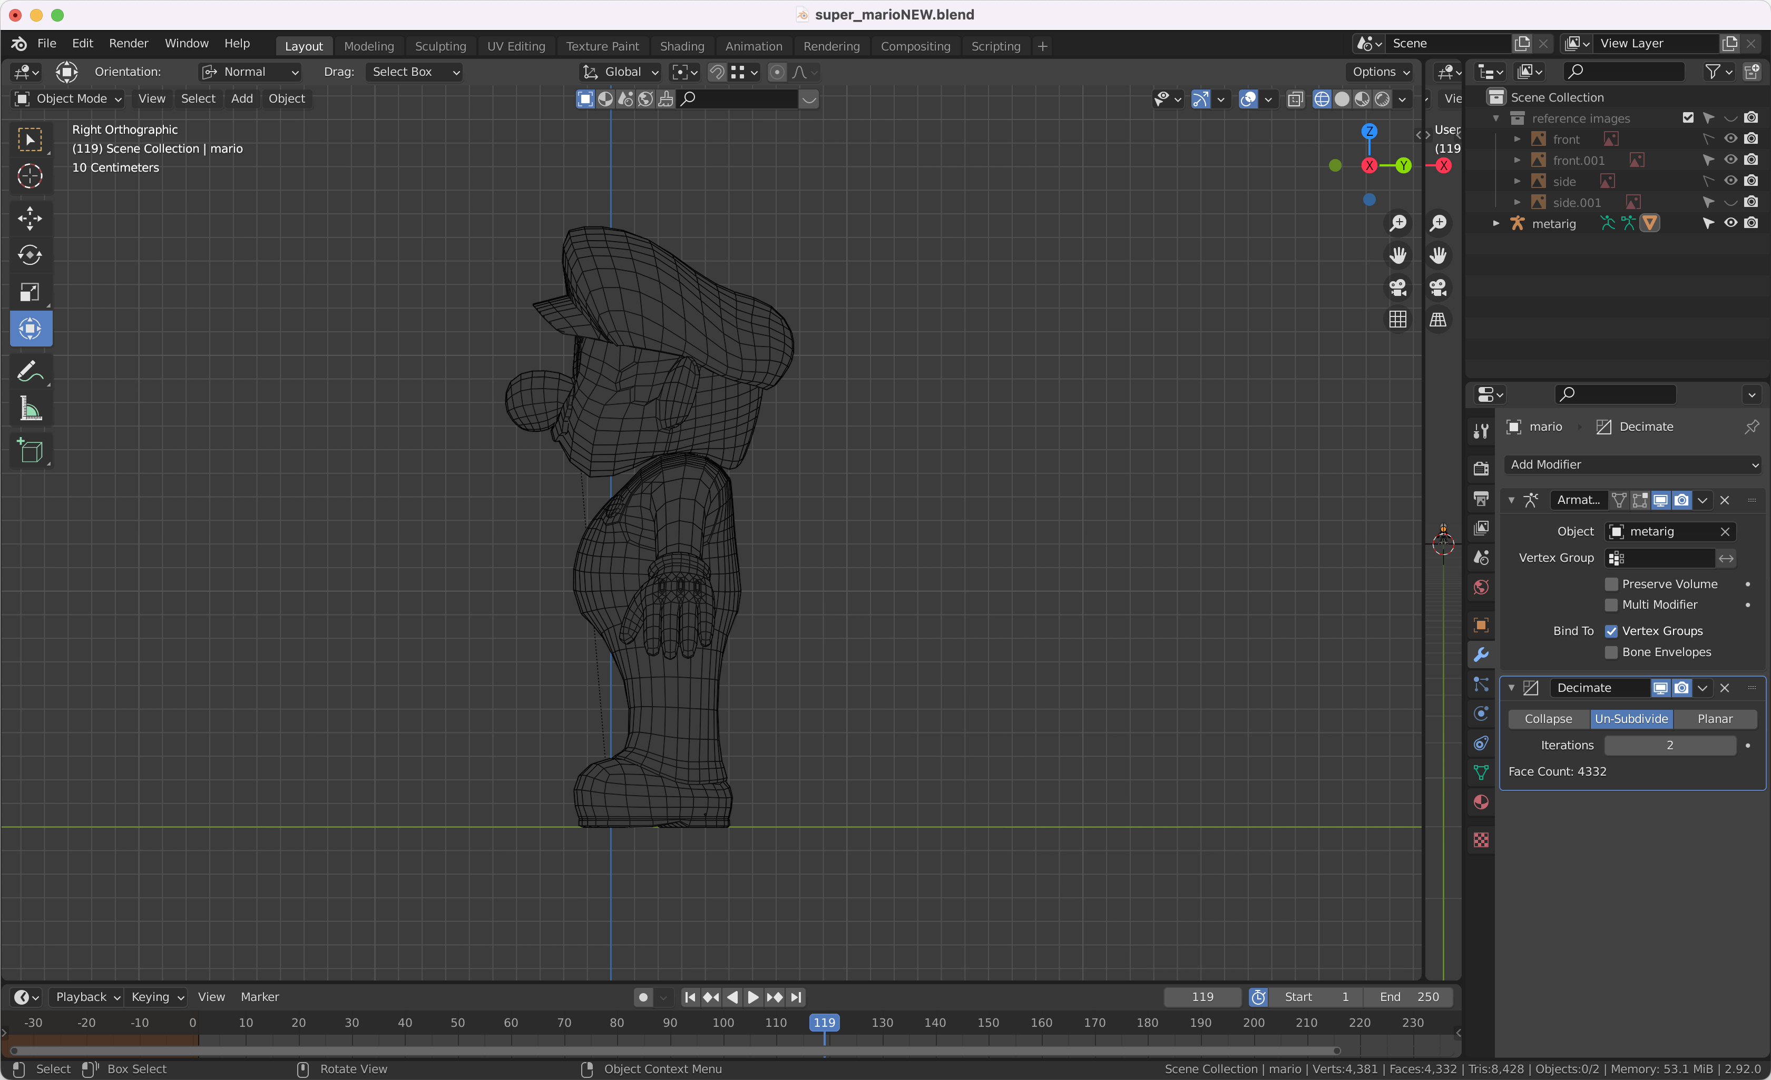1771x1080 pixels.
Task: Open the File menu
Action: coord(47,44)
